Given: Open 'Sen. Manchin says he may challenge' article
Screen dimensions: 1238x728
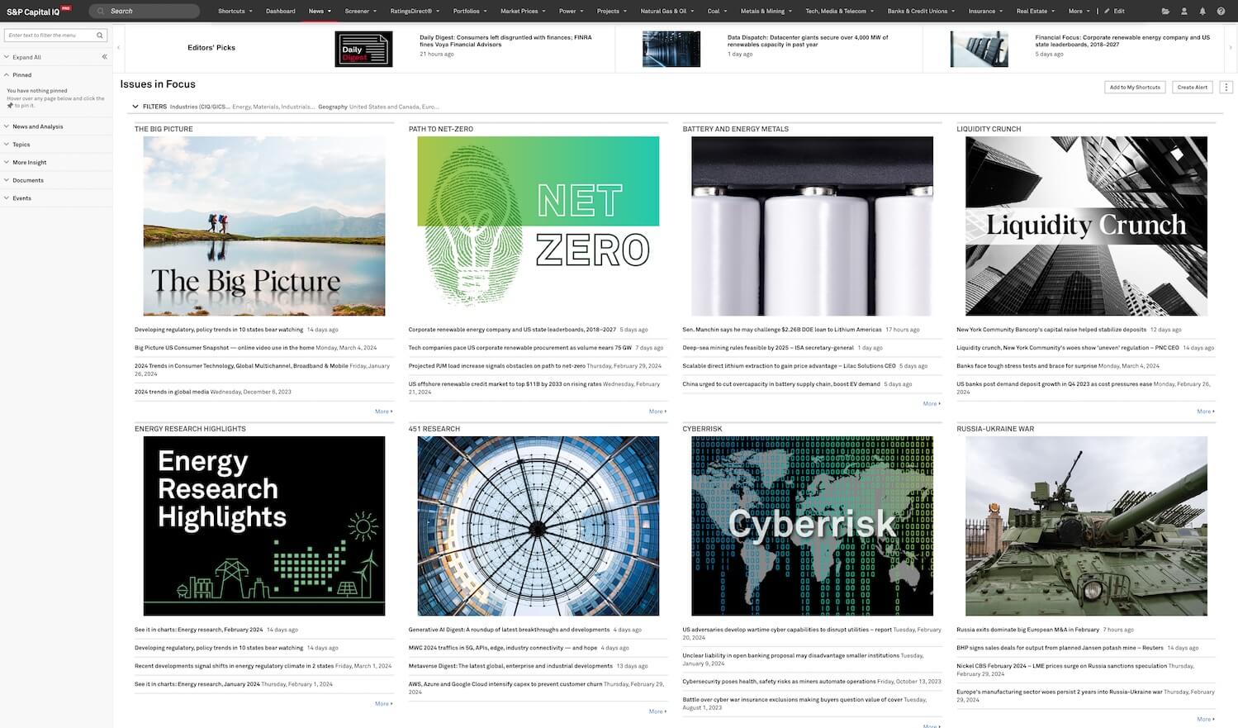Looking at the screenshot, I should pyautogui.click(x=781, y=330).
